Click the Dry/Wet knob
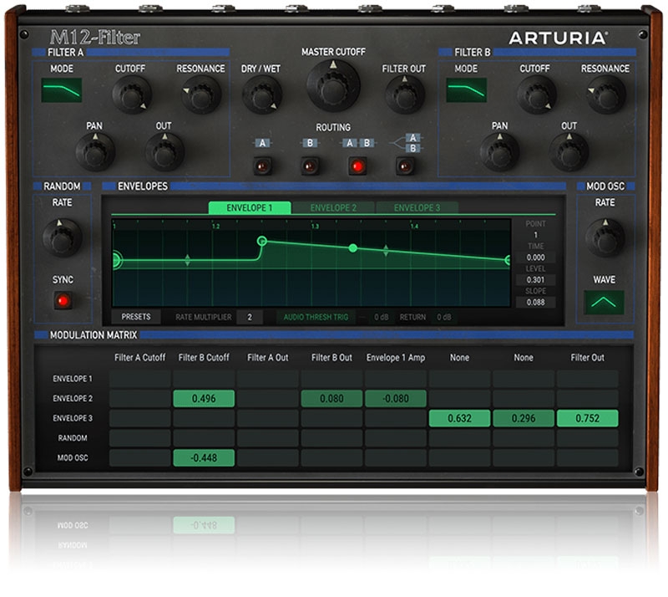Viewport: 668px width, 597px height. tap(262, 95)
